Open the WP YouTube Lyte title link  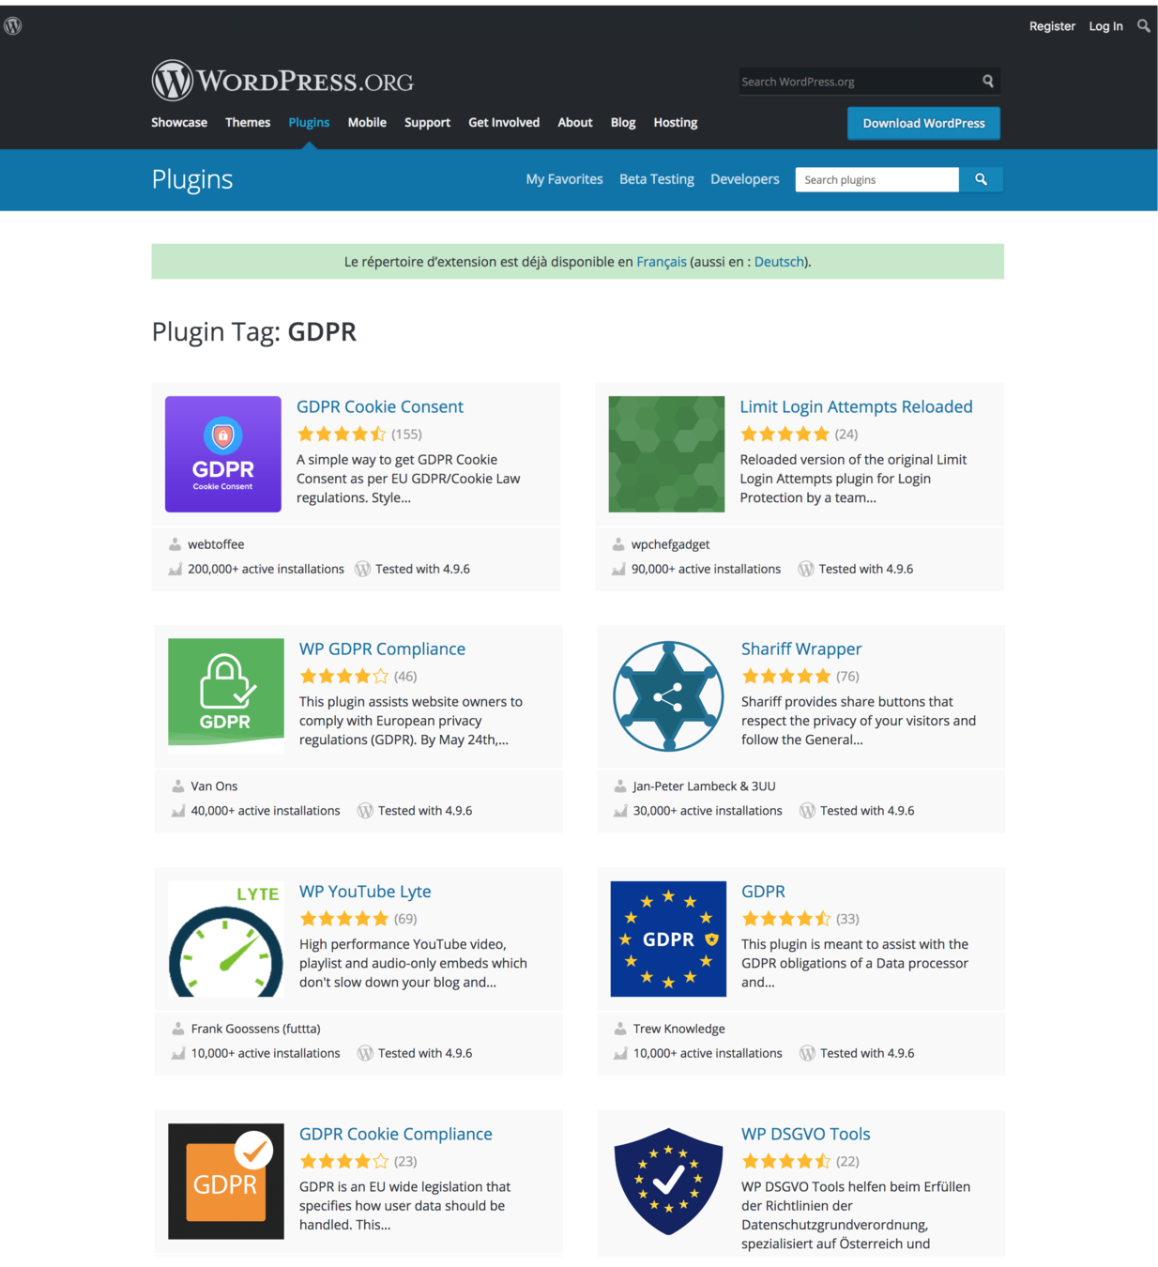(x=365, y=892)
